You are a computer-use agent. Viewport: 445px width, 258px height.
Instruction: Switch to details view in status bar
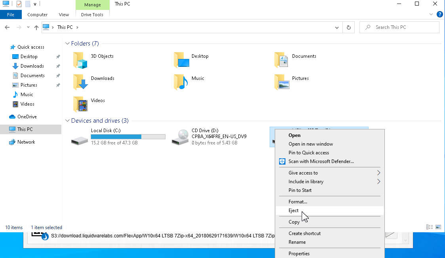tap(430, 227)
